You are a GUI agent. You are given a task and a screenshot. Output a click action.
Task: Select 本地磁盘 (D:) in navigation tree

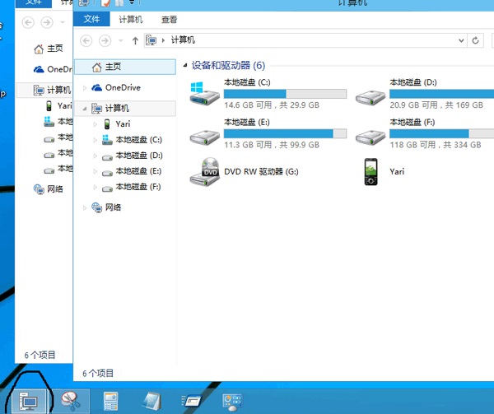[x=139, y=156]
